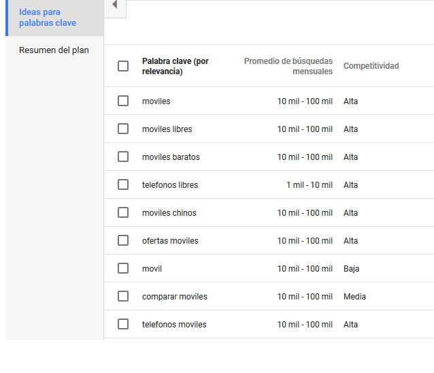Check the 'ofertas moviles' row box

(x=123, y=240)
